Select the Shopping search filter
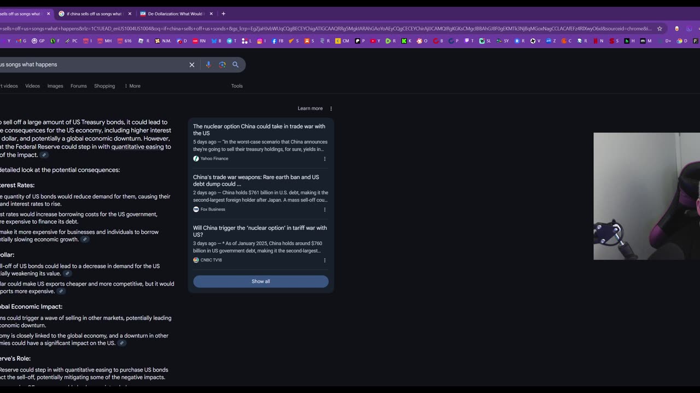Viewport: 700px width, 393px height. [104, 86]
